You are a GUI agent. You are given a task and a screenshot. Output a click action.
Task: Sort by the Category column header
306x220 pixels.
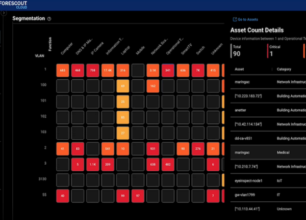tap(285, 69)
